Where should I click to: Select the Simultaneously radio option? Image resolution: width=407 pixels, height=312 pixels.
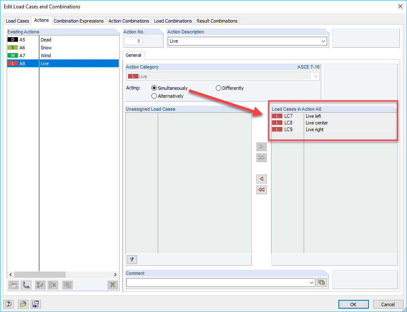tap(155, 88)
